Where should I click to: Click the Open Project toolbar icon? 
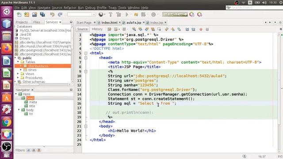[34, 15]
